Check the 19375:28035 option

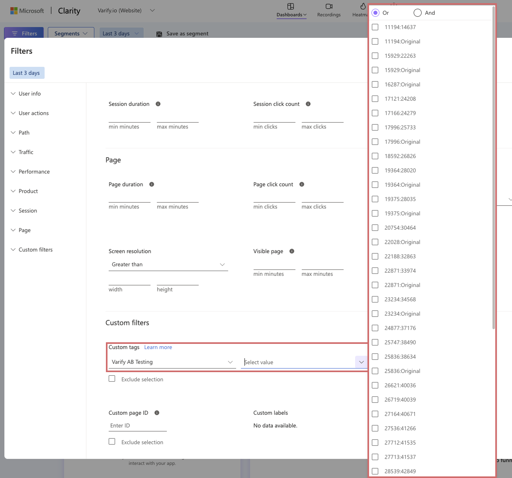tap(375, 199)
